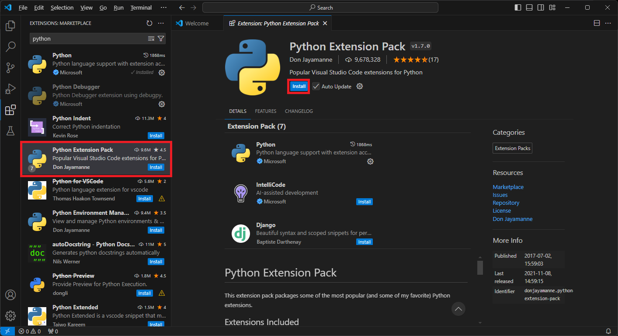
Task: Open the Terminal menu
Action: click(x=141, y=7)
